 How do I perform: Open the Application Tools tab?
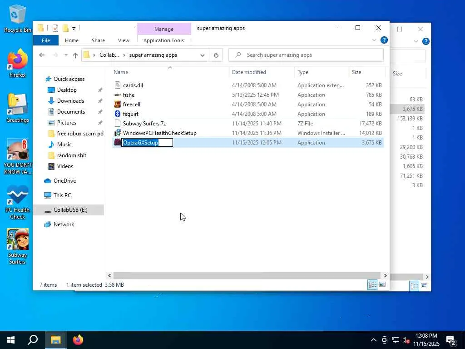[163, 40]
